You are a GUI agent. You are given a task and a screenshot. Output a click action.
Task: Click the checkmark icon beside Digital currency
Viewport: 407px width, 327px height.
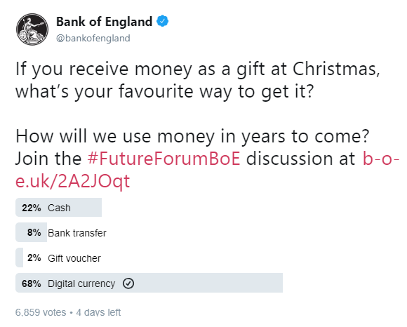pos(128,283)
